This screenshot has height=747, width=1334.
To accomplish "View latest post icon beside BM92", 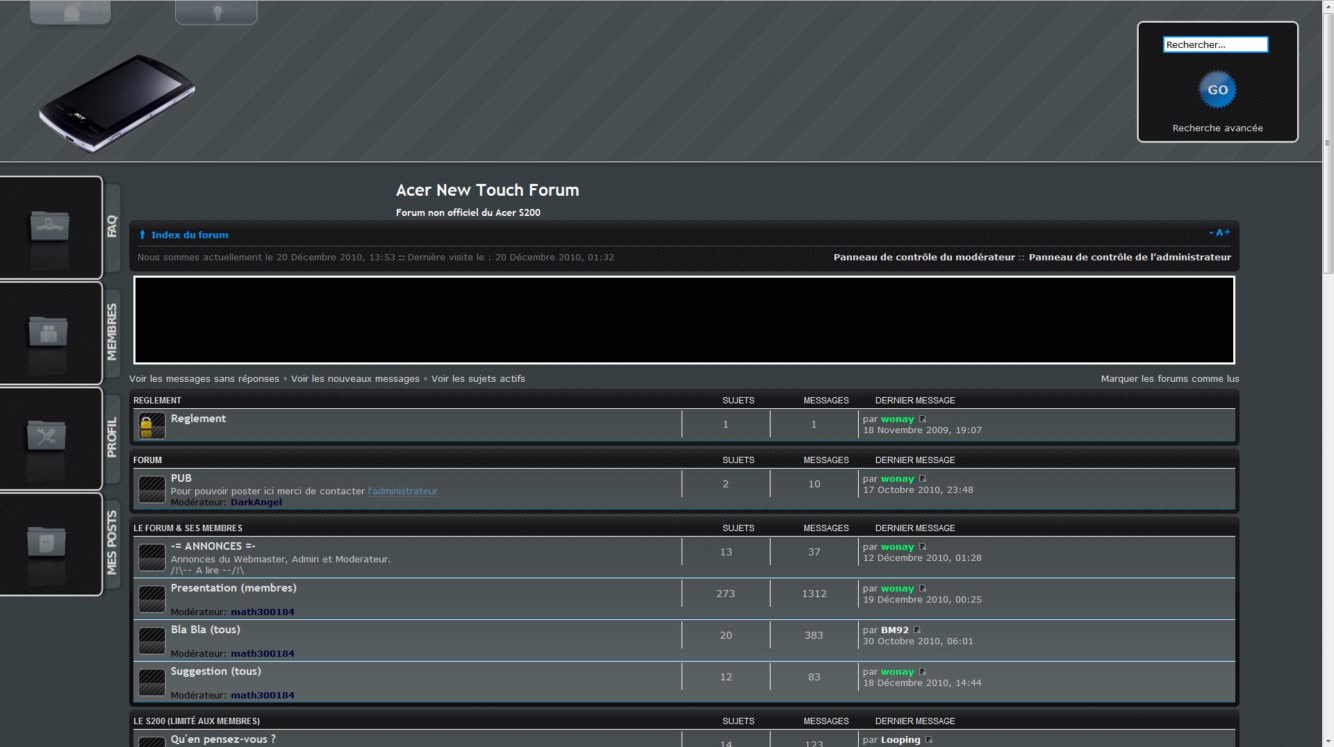I will click(917, 630).
